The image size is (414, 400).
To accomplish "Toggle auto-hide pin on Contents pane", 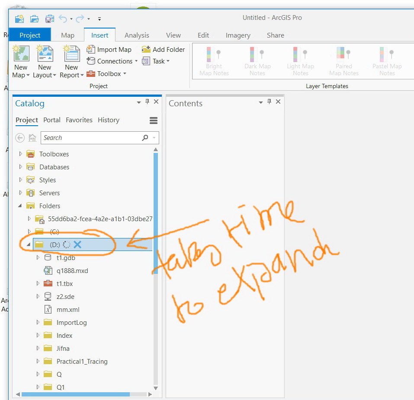I will [x=270, y=102].
